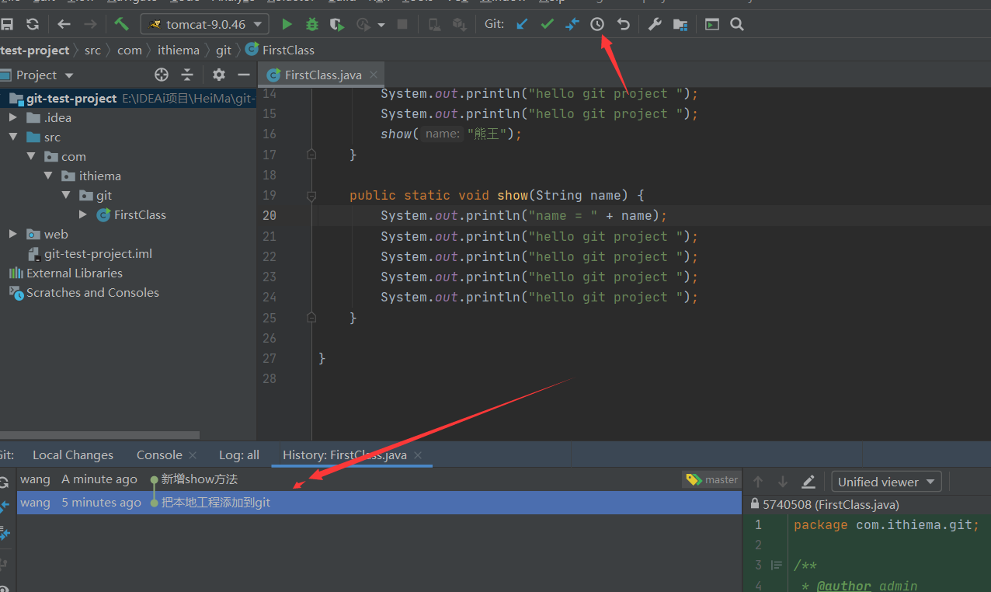Collapse the git package arrow in tree
Image resolution: width=991 pixels, height=592 pixels.
(x=67, y=195)
